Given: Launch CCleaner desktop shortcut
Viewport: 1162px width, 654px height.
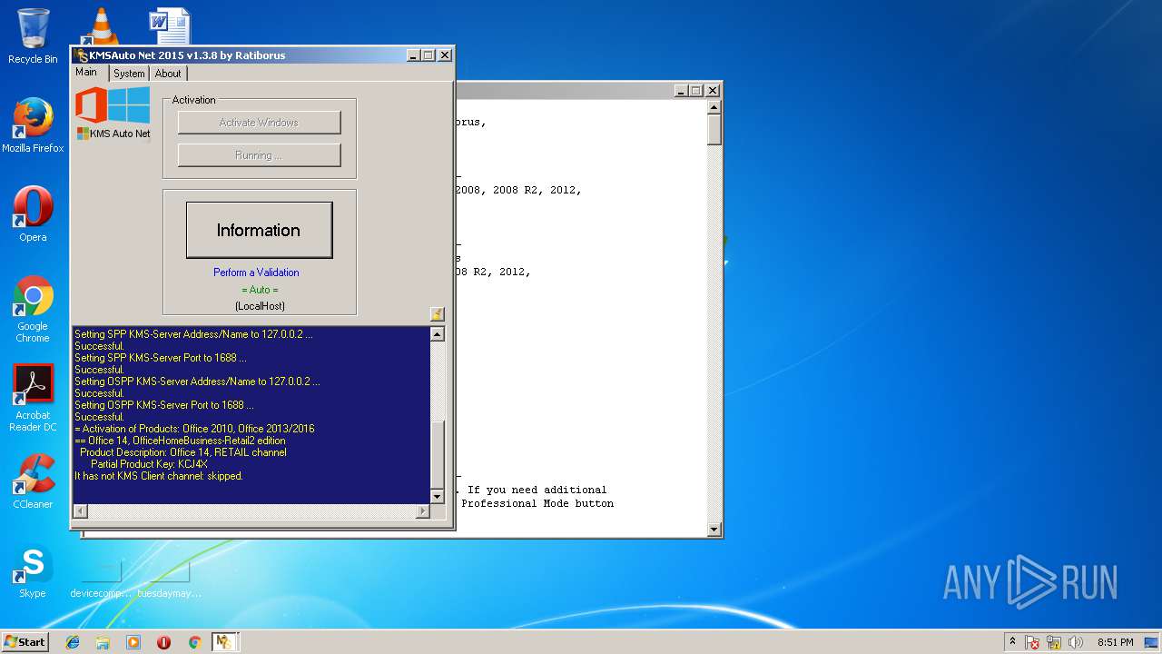Looking at the screenshot, I should point(33,481).
